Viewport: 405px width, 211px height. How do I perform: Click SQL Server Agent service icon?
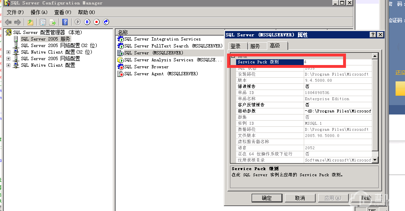pos(121,74)
